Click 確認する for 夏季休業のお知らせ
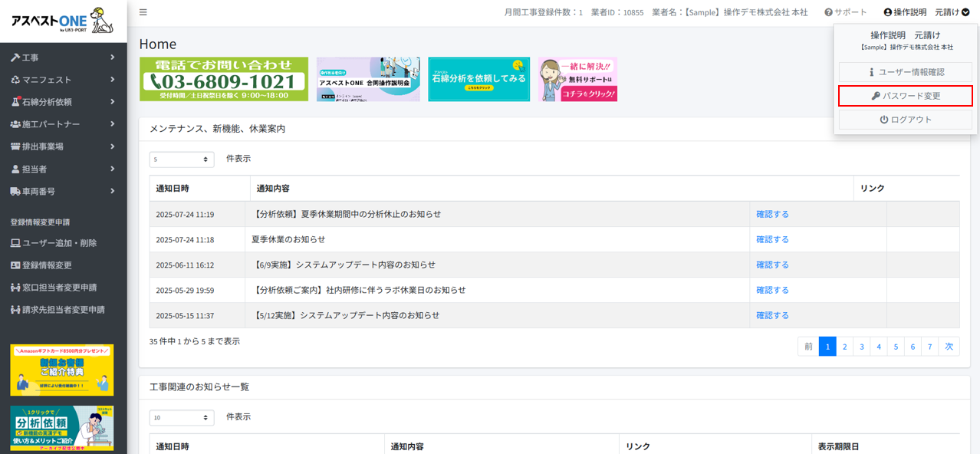This screenshot has height=454, width=980. (x=772, y=239)
